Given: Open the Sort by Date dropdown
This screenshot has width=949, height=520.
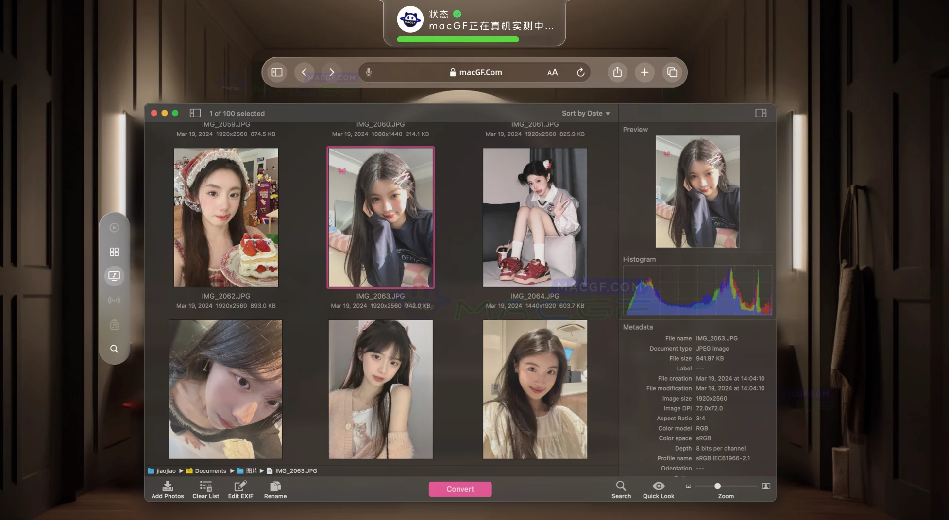Looking at the screenshot, I should coord(585,113).
